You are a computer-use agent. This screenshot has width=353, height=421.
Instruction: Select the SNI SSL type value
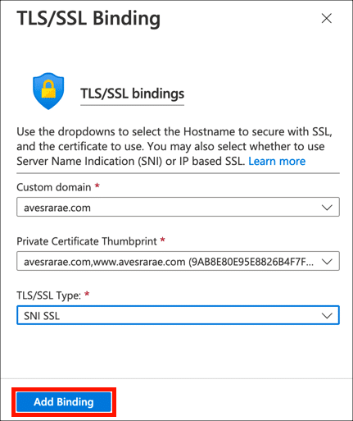pos(42,316)
